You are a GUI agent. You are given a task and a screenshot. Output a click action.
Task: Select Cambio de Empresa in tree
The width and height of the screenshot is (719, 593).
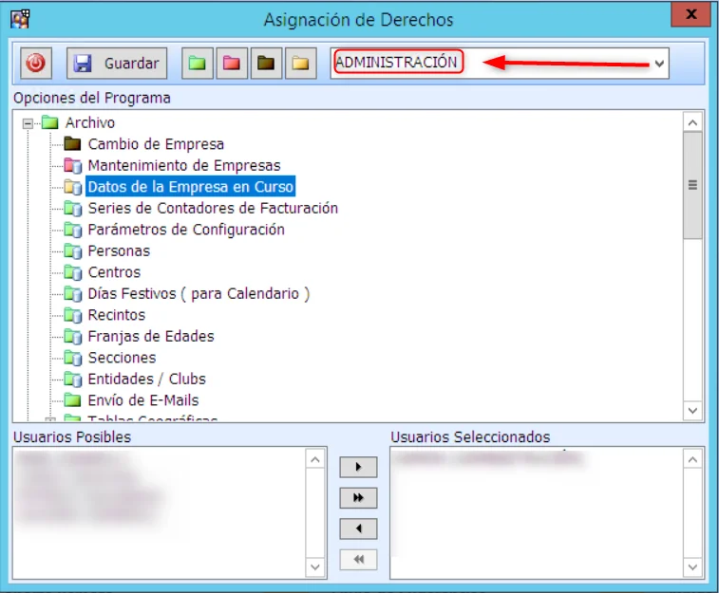[156, 144]
